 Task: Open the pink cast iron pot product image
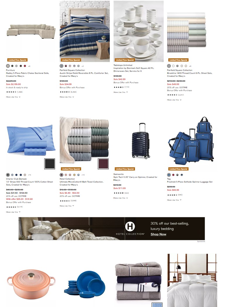pos(31,284)
